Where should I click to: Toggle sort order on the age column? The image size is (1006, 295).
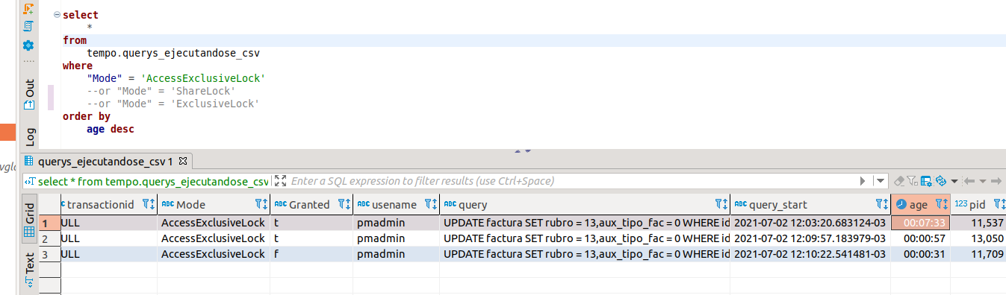pos(946,204)
